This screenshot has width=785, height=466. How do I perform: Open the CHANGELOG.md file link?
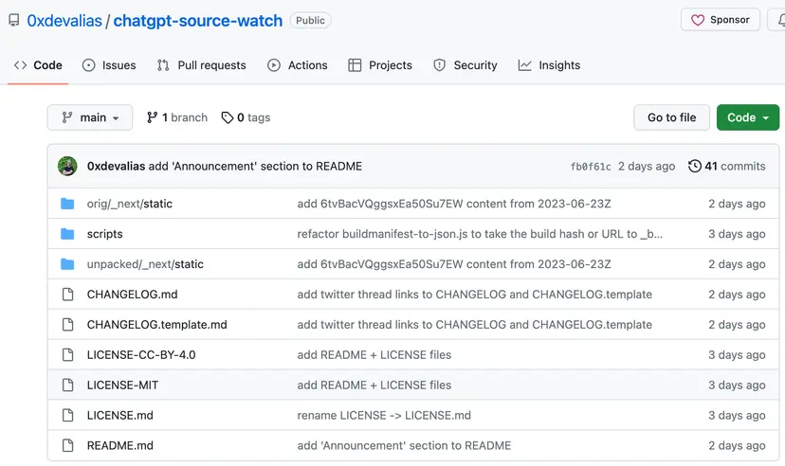[x=132, y=295]
